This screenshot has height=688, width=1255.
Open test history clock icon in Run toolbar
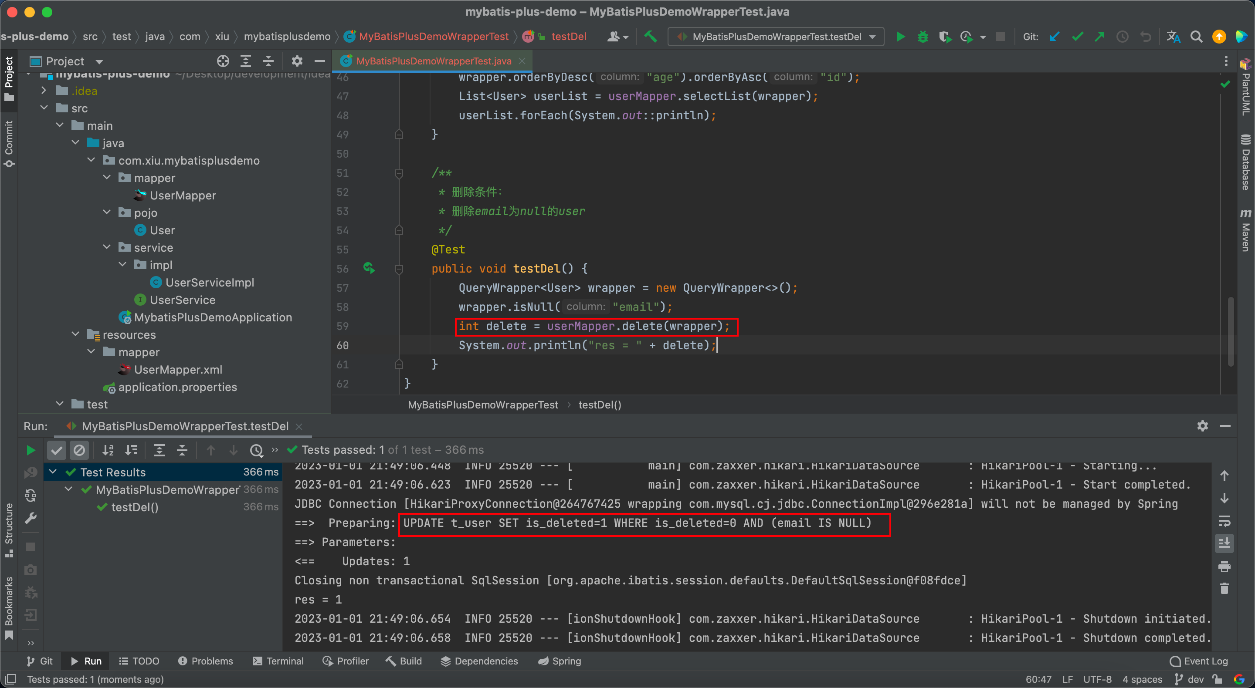[256, 450]
